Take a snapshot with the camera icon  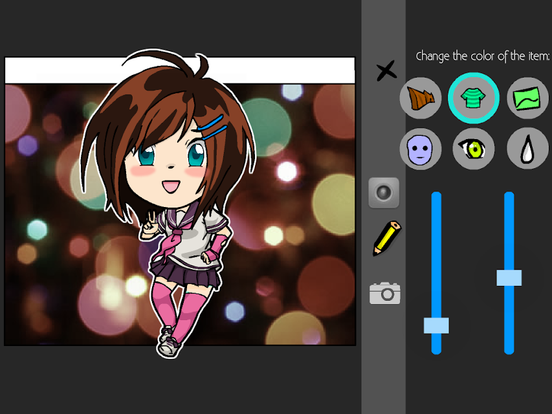click(385, 293)
